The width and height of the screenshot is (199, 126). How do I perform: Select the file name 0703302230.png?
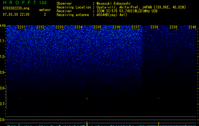[x=16, y=8]
